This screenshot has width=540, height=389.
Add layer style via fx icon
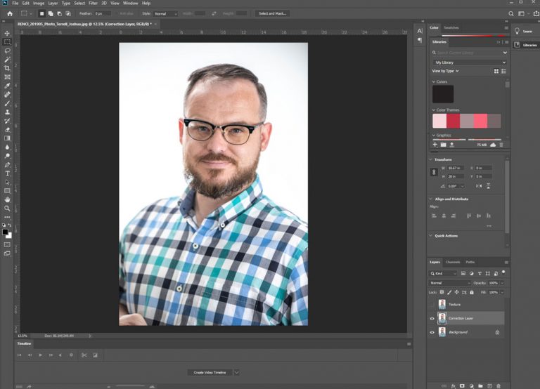click(x=453, y=385)
